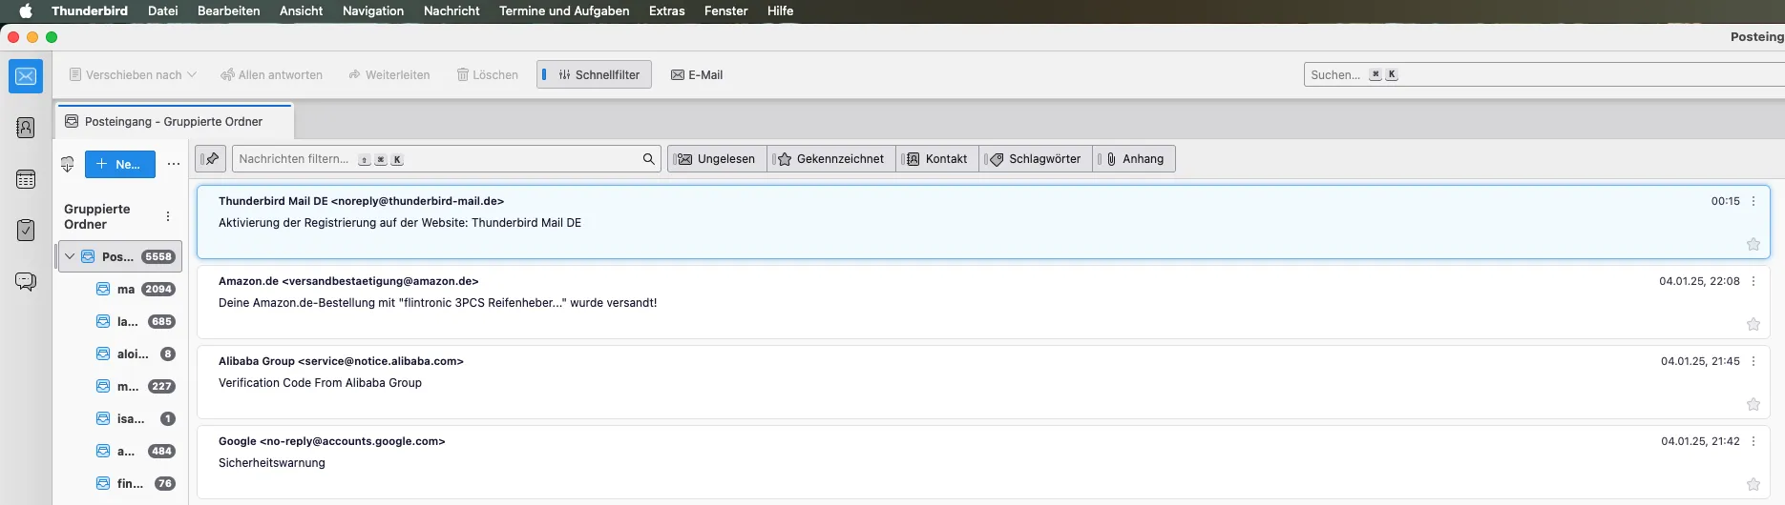Image resolution: width=1785 pixels, height=505 pixels.
Task: Open the Datei menu
Action: tap(163, 10)
